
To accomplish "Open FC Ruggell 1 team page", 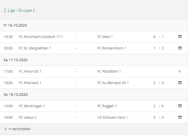I will click(107, 106).
